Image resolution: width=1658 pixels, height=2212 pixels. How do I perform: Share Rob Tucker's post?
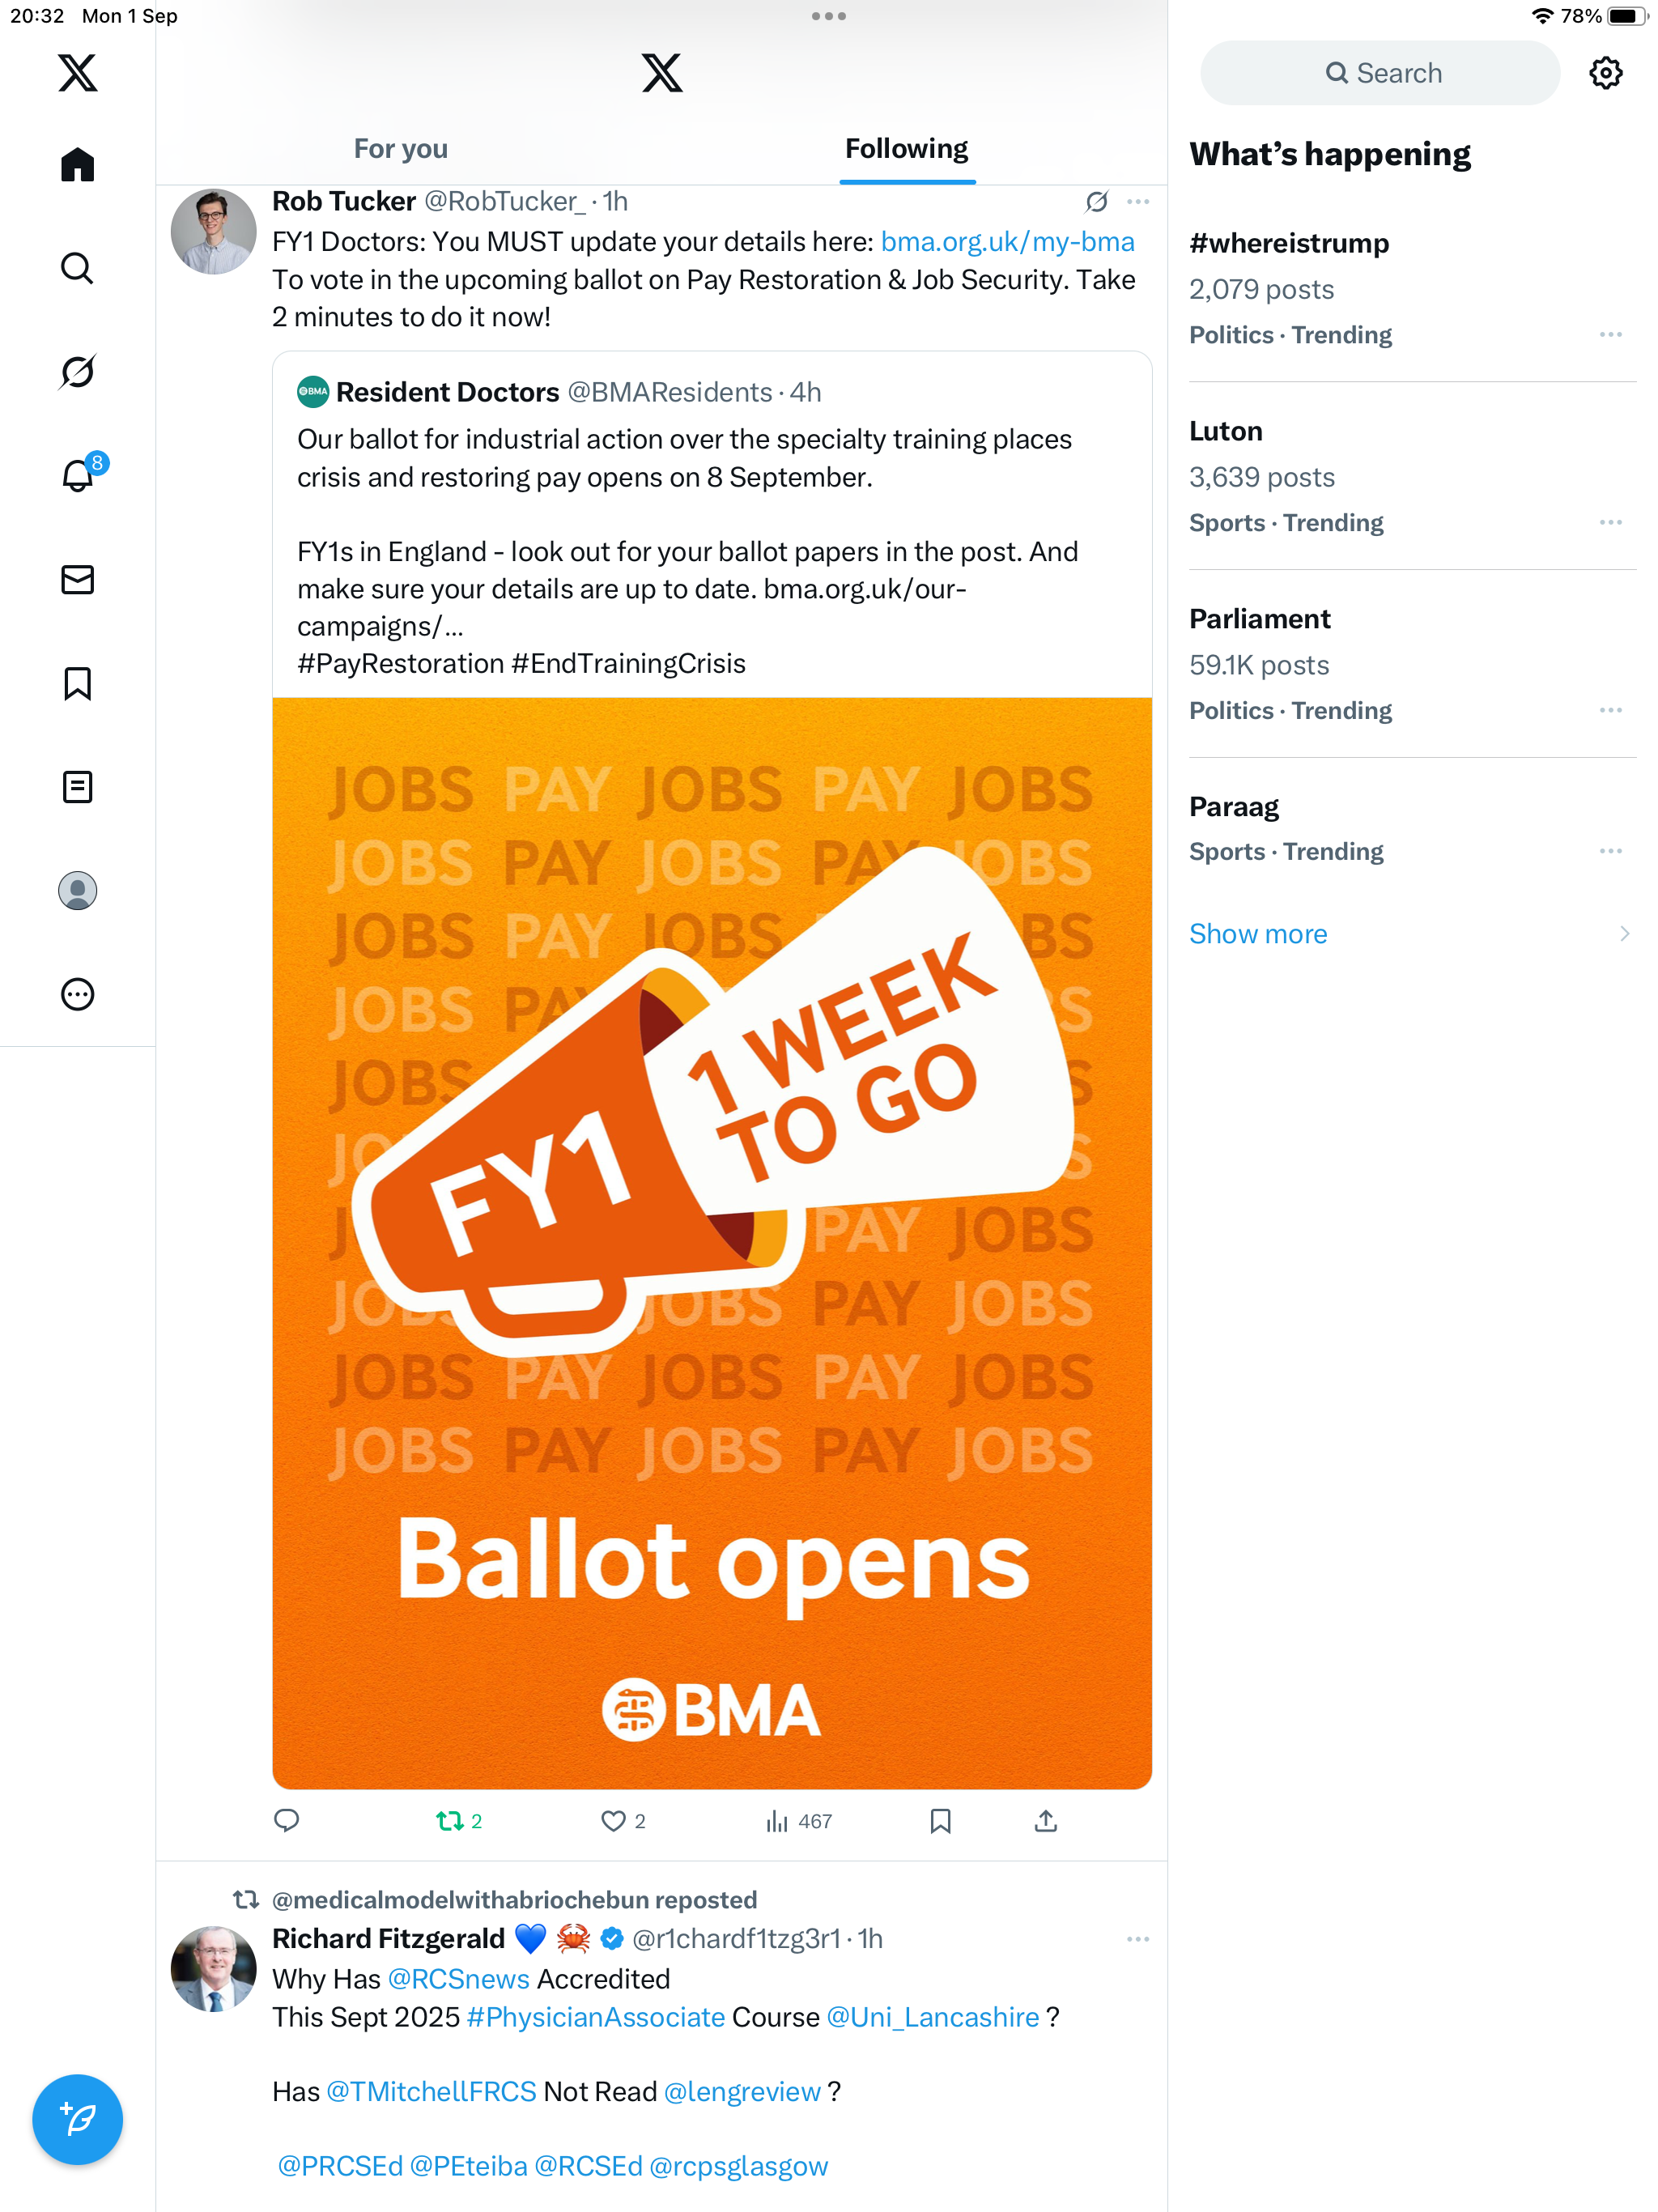click(1045, 1821)
